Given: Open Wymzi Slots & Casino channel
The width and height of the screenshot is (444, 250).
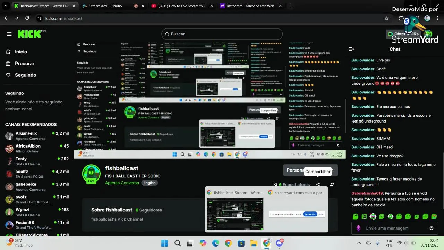Looking at the screenshot, I should point(37,212).
